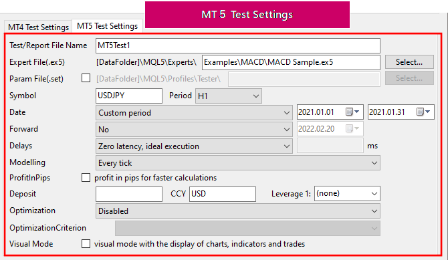Click the CCY field containing USD
The image size is (448, 260).
point(222,194)
